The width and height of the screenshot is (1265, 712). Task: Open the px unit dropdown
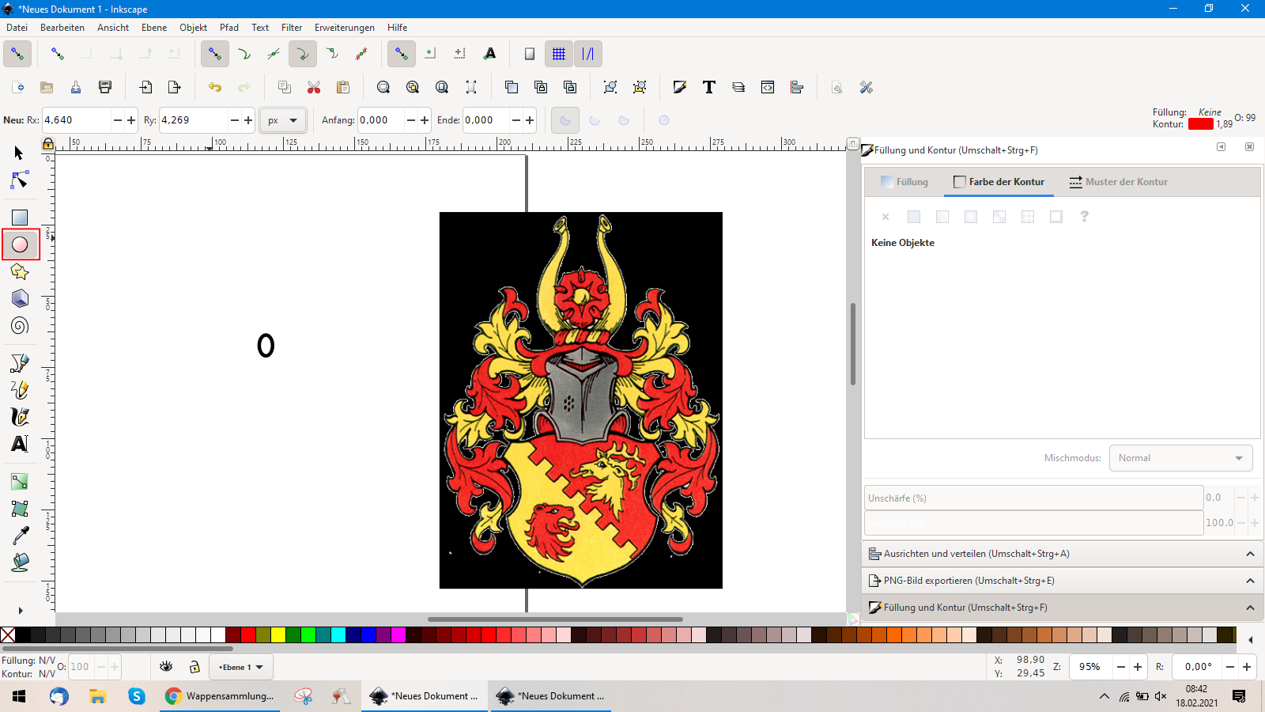[282, 120]
